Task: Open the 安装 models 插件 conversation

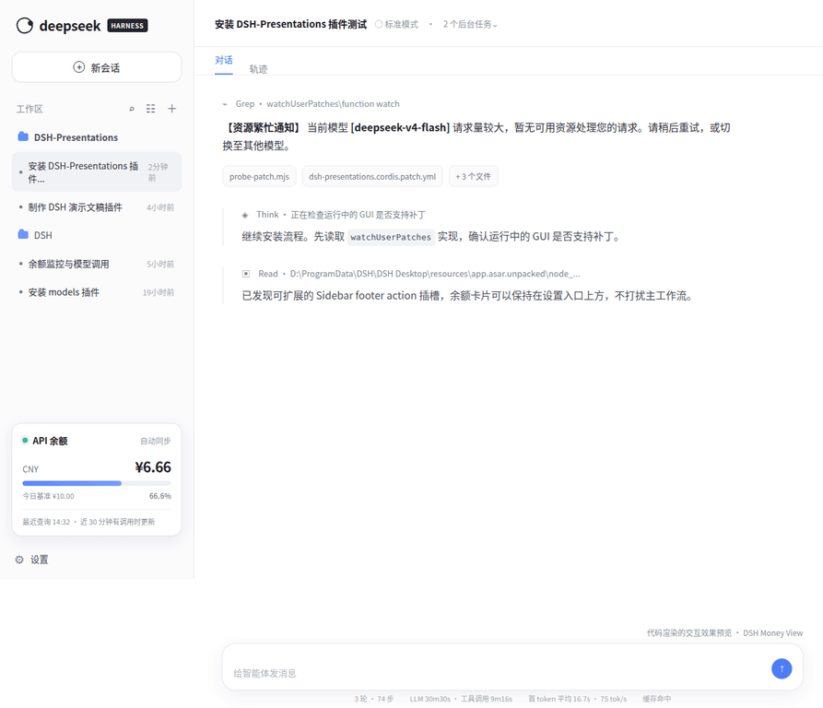Action: point(97,292)
